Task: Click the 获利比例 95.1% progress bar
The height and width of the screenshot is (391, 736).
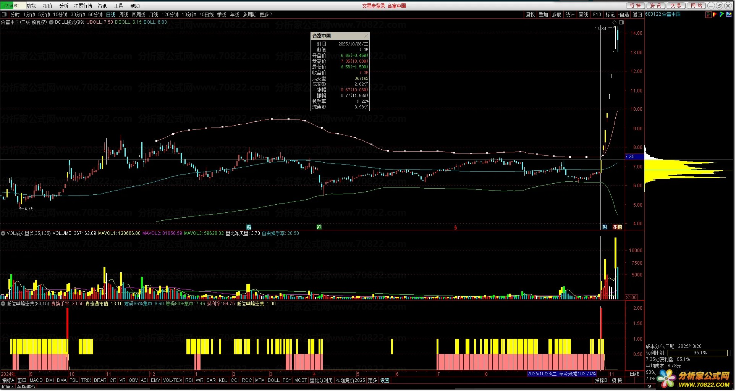Action: [x=699, y=353]
